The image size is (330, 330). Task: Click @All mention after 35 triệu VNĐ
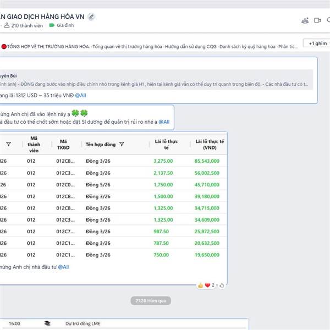click(x=80, y=95)
